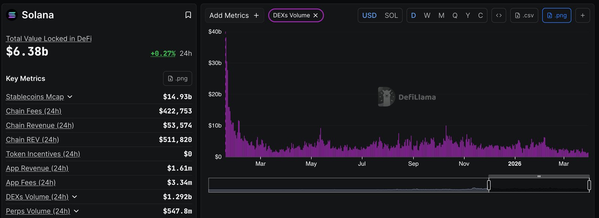This screenshot has width=599, height=218.
Task: Expand the Stablecoins Mcap row
Action: 70,97
